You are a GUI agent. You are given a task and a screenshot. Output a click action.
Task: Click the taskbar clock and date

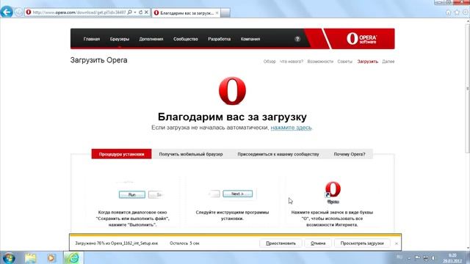coord(452,258)
